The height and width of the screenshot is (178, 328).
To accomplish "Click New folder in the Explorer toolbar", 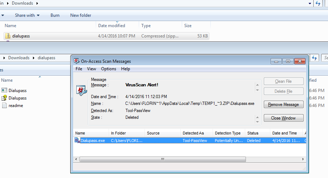I will tap(81, 15).
